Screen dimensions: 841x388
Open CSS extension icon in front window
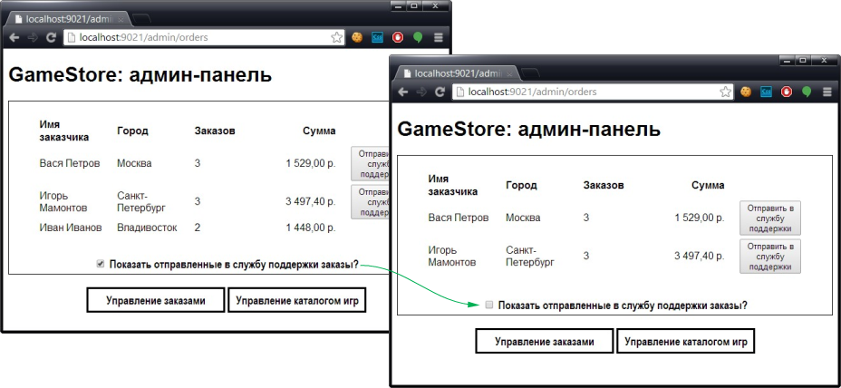click(x=767, y=92)
